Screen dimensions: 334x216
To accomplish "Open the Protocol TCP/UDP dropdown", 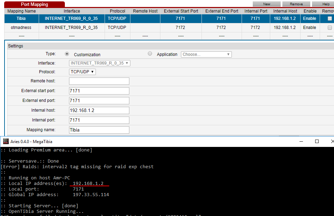I will coord(82,72).
